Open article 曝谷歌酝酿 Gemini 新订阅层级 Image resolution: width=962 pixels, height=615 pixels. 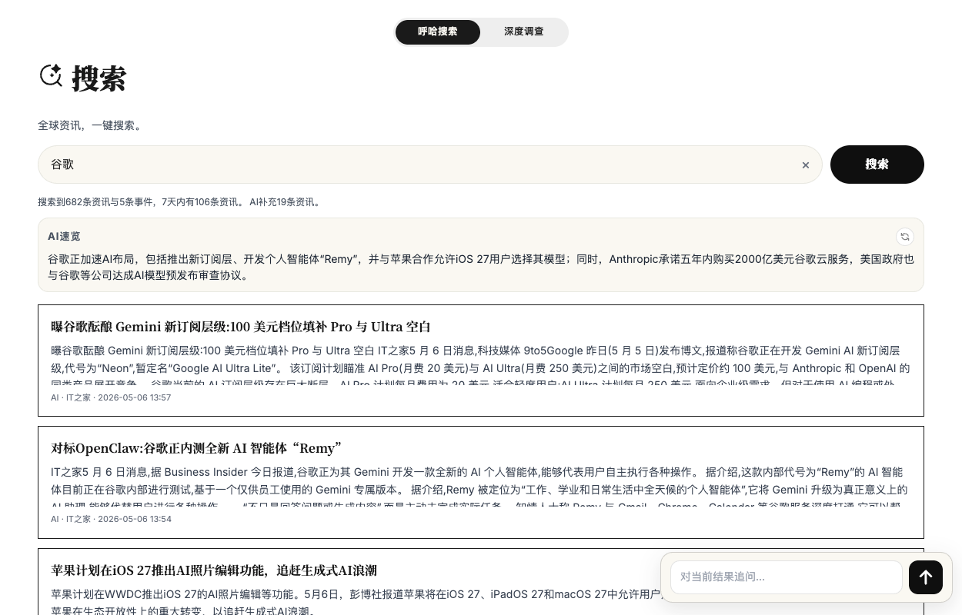(x=241, y=327)
